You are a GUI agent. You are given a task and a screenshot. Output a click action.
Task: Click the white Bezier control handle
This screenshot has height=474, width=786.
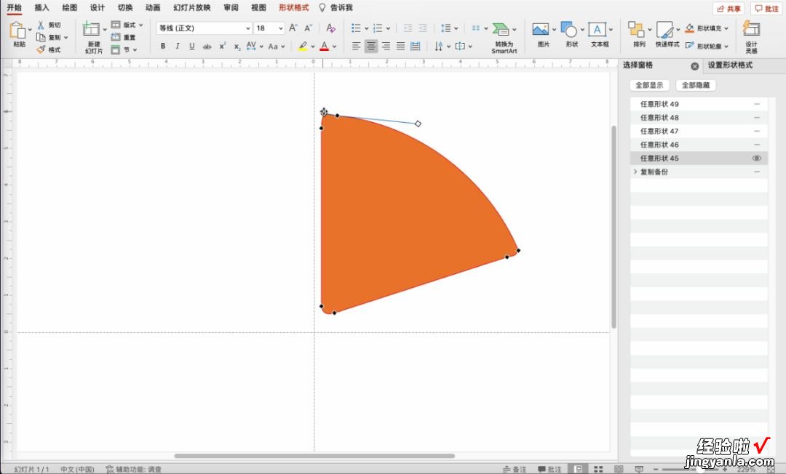click(x=418, y=124)
